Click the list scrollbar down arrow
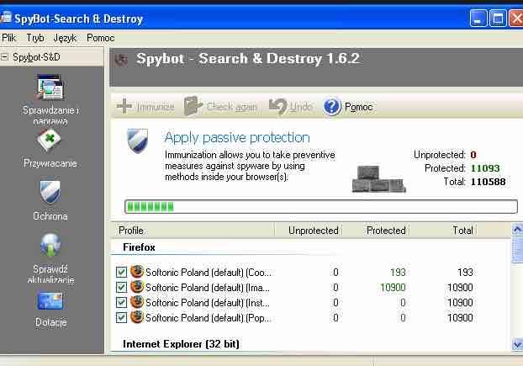The image size is (523, 366). (x=517, y=344)
